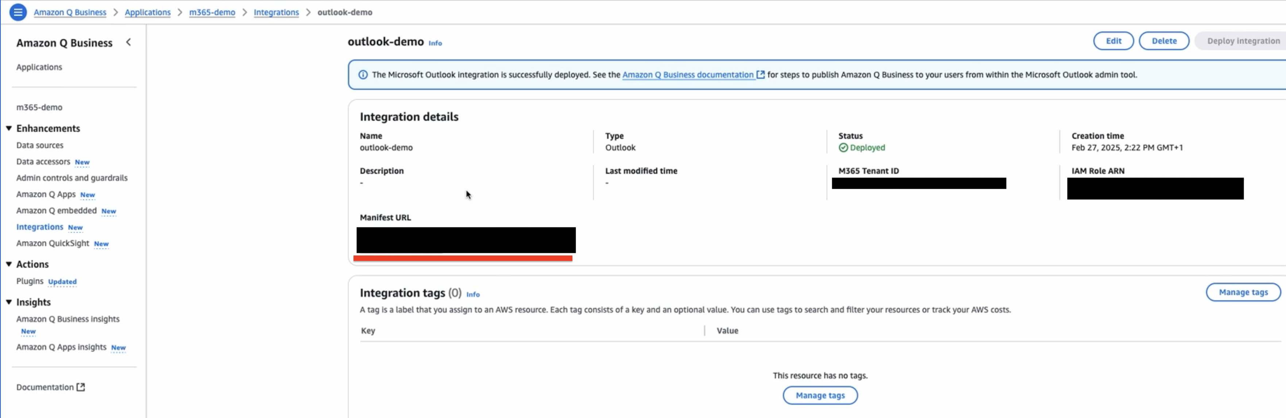Open Documentation external link icon
The image size is (1286, 418).
pyautogui.click(x=81, y=387)
